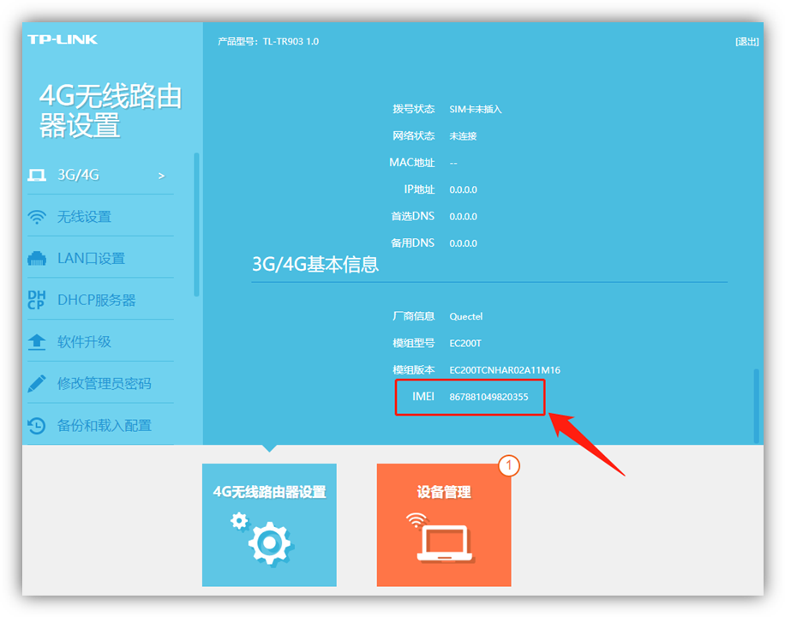Image resolution: width=785 pixels, height=617 pixels.
Task: Click the 3G/4G基本信息 heading
Action: (315, 265)
